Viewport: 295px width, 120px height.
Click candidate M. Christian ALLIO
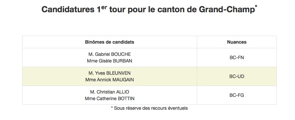click(x=109, y=92)
